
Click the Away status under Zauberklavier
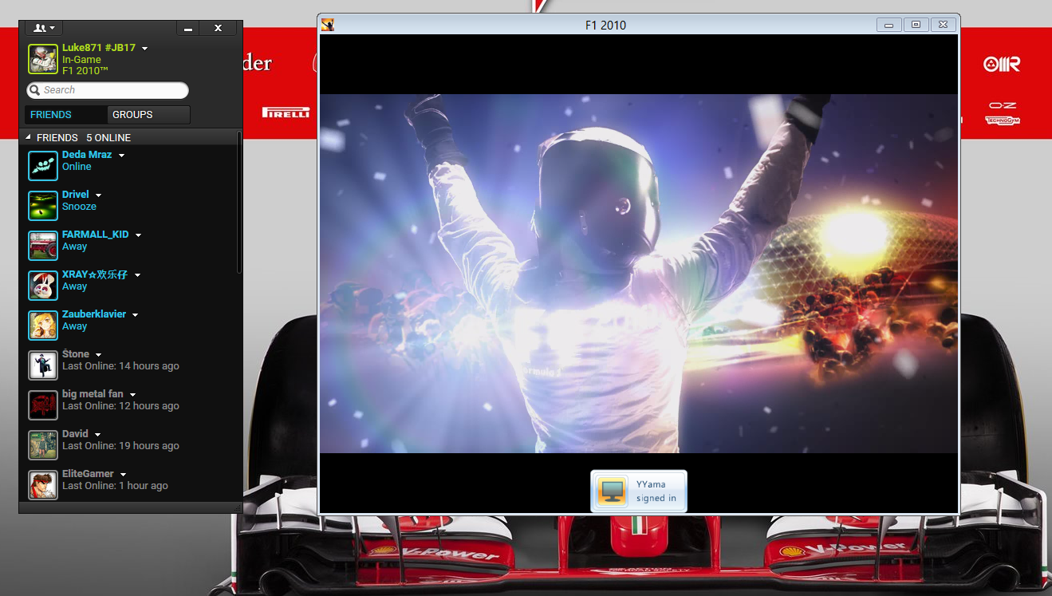pyautogui.click(x=75, y=326)
